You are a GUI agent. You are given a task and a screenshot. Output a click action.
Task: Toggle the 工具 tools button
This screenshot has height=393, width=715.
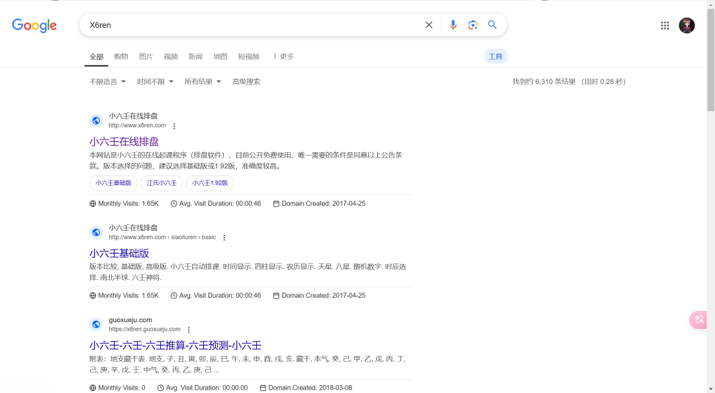pyautogui.click(x=495, y=56)
